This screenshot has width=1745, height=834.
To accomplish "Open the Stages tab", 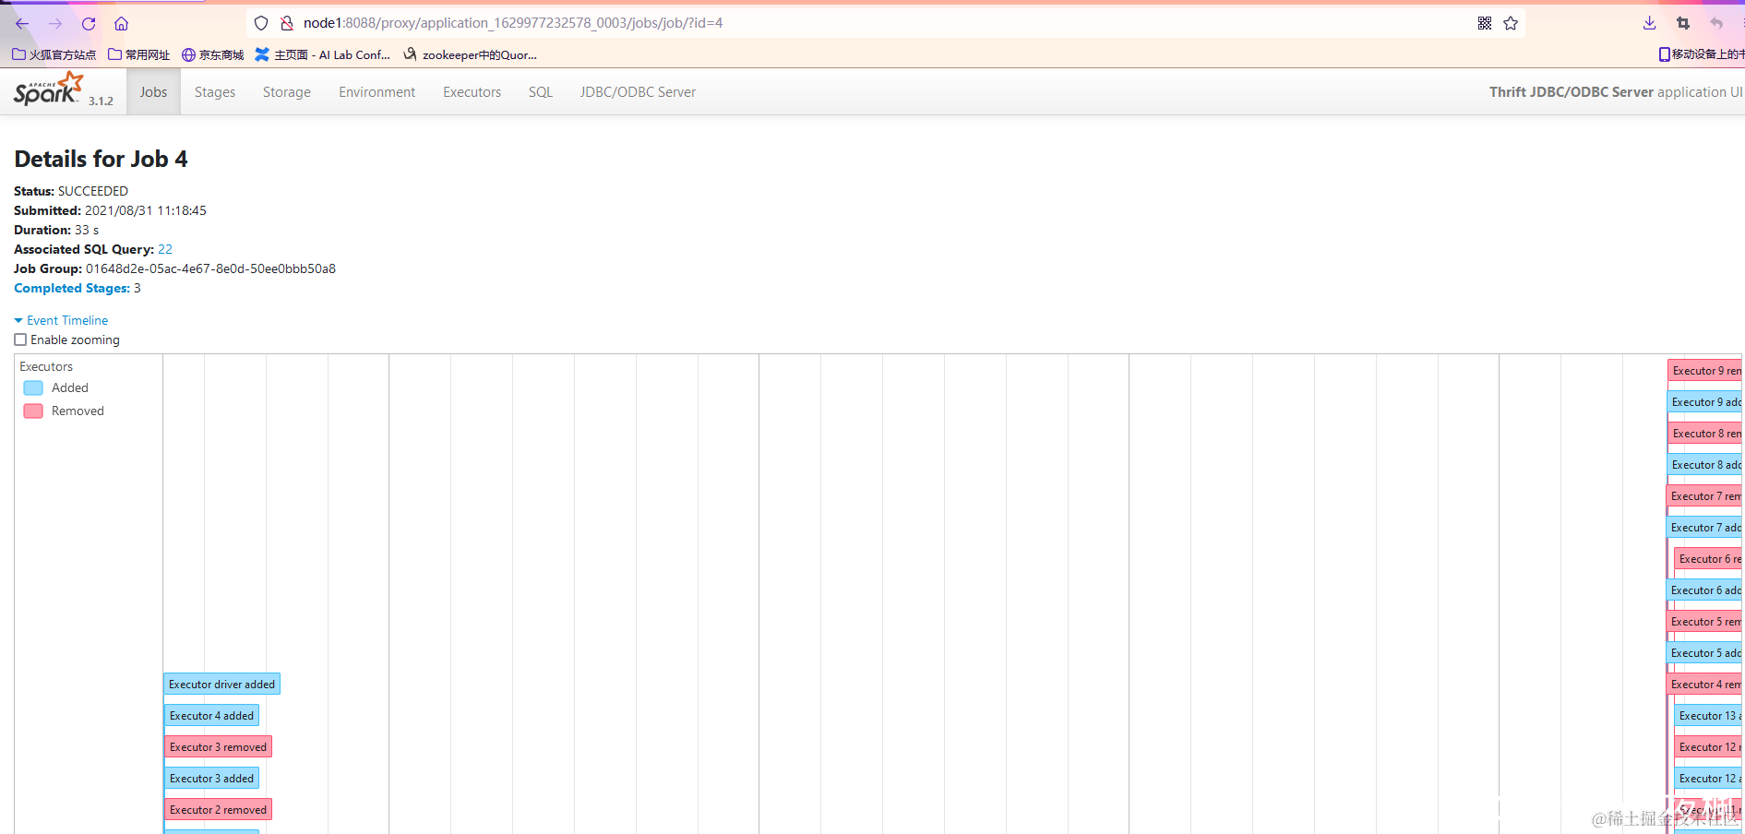I will pos(215,92).
